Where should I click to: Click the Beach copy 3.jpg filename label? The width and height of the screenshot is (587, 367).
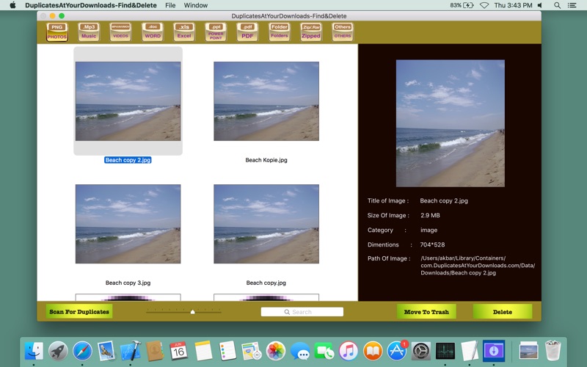[128, 283]
